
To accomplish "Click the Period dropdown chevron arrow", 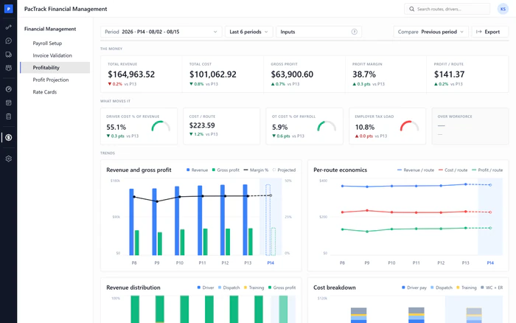I will coord(215,32).
